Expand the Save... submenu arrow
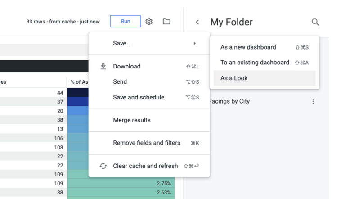The height and width of the screenshot is (199, 341). (x=195, y=43)
